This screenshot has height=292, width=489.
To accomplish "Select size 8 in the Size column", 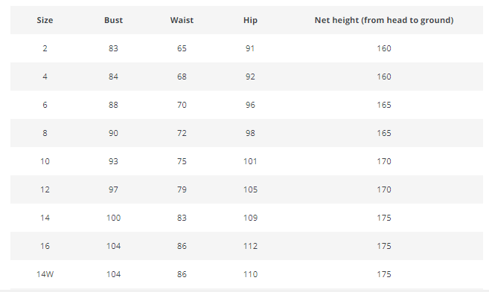I will point(45,133).
